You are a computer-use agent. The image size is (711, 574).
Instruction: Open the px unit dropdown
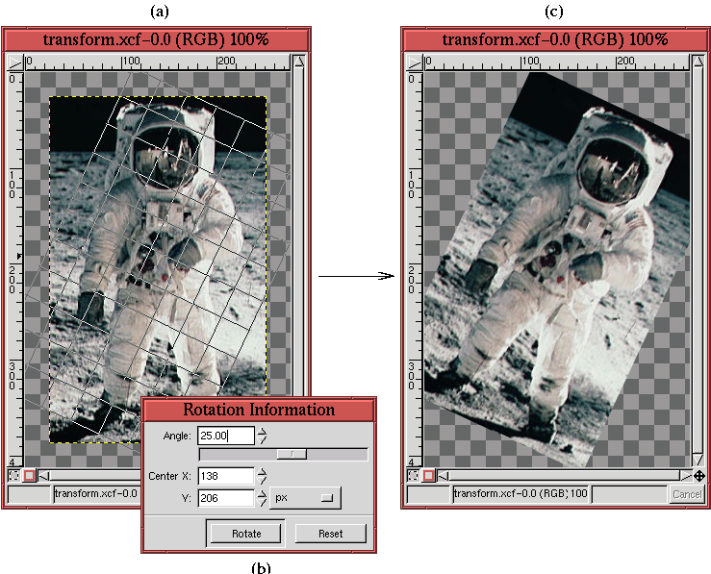(305, 498)
